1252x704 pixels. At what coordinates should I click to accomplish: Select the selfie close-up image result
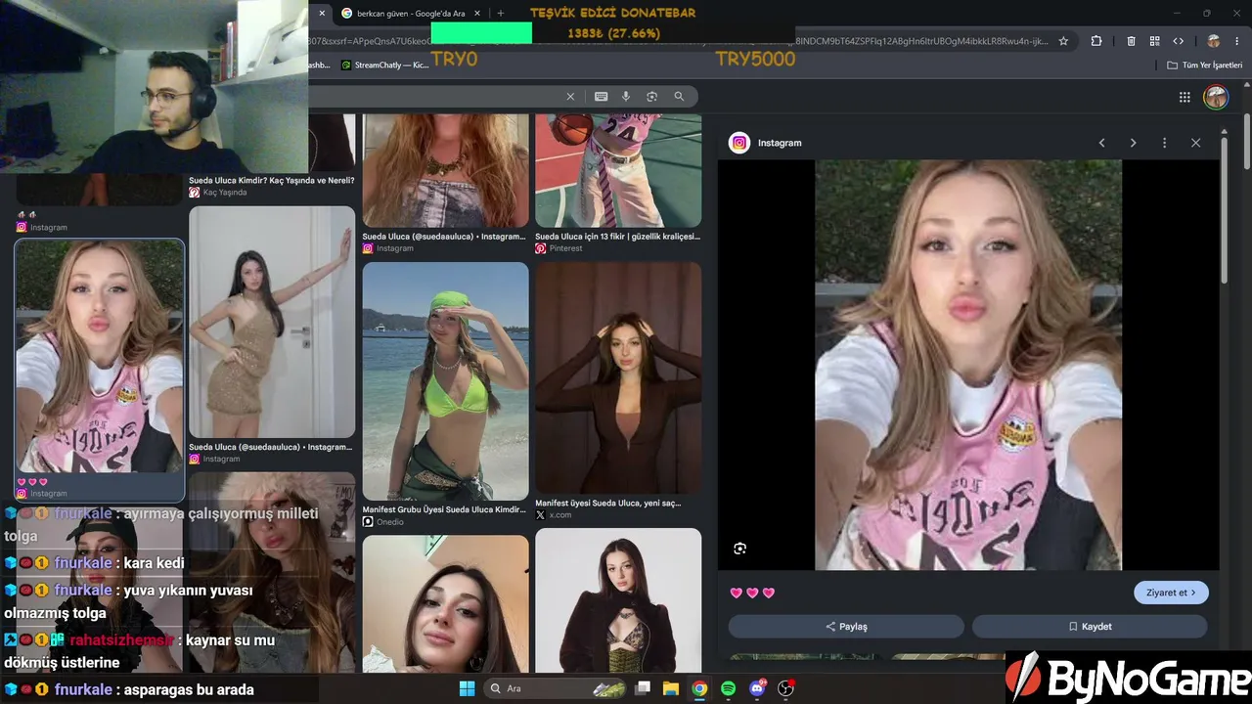point(445,603)
